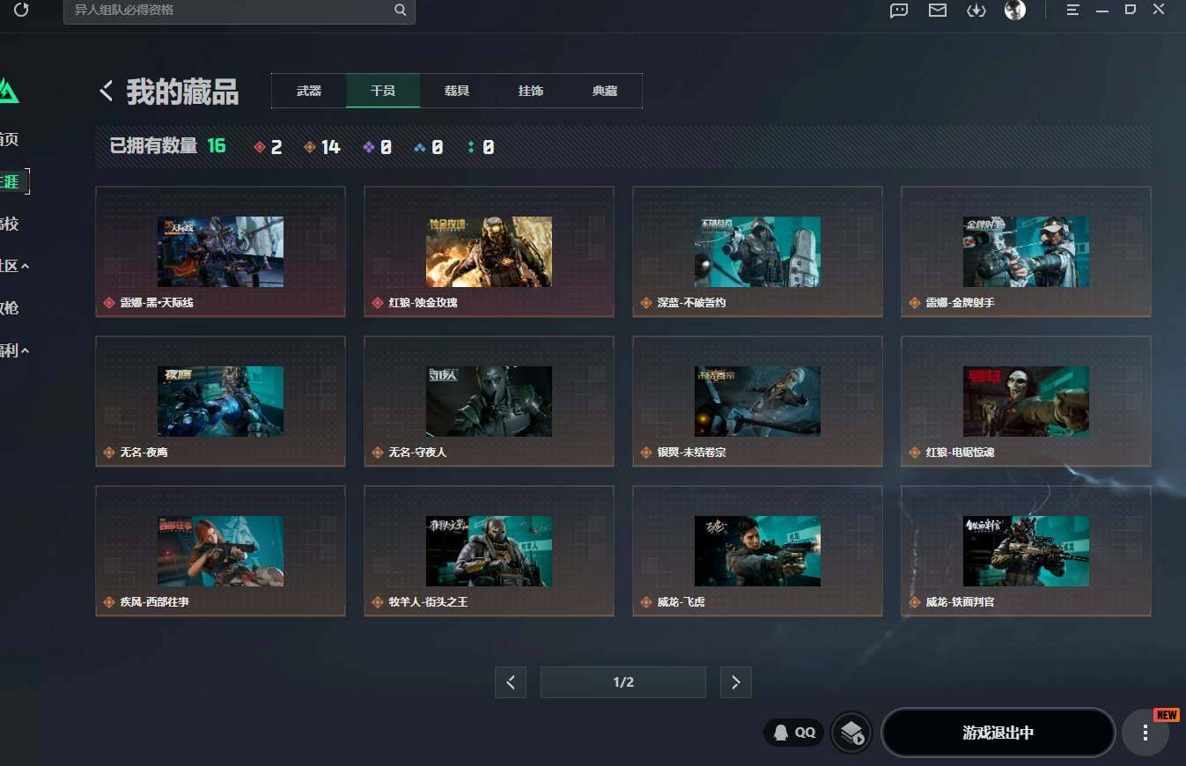Viewport: 1186px width, 766px height.
Task: Click the refresh icon beside the search box
Action: (21, 11)
